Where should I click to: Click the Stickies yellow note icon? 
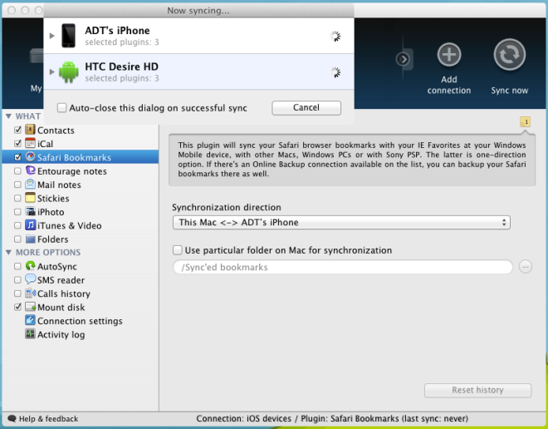[x=30, y=198]
